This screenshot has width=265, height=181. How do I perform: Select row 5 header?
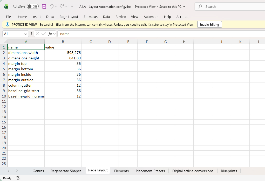4,69
